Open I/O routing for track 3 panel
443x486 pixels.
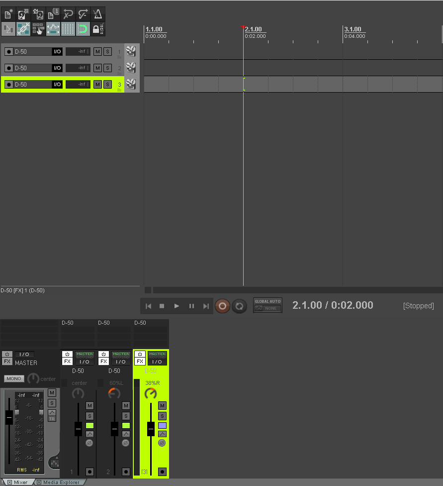pos(57,85)
